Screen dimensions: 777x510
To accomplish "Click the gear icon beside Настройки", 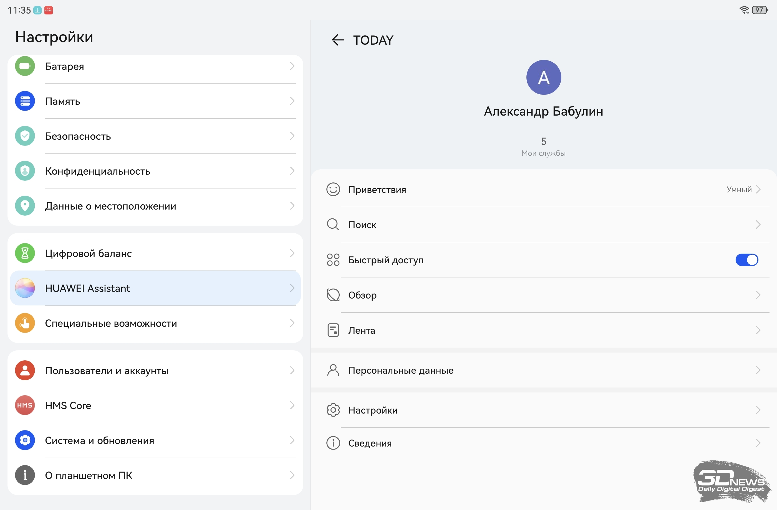I will (333, 410).
